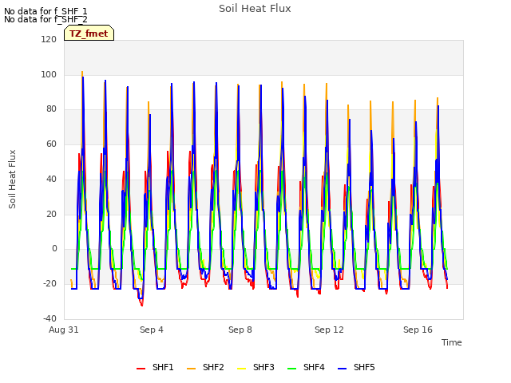Click the 100 y-axis tick label
This screenshot has height=383, width=511.
pyautogui.click(x=49, y=74)
